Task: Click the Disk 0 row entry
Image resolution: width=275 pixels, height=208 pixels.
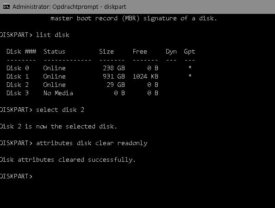Action: (x=99, y=68)
